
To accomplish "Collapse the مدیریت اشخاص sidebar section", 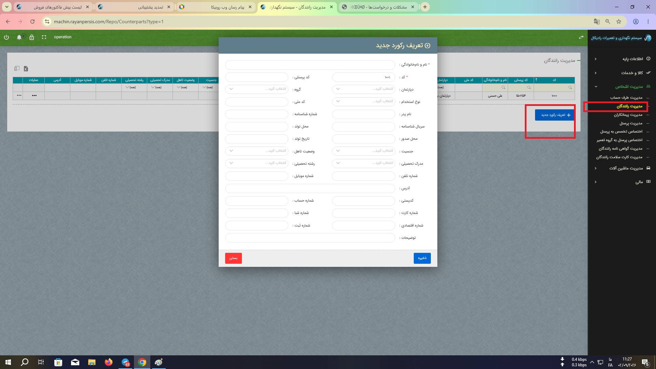I will point(622,87).
